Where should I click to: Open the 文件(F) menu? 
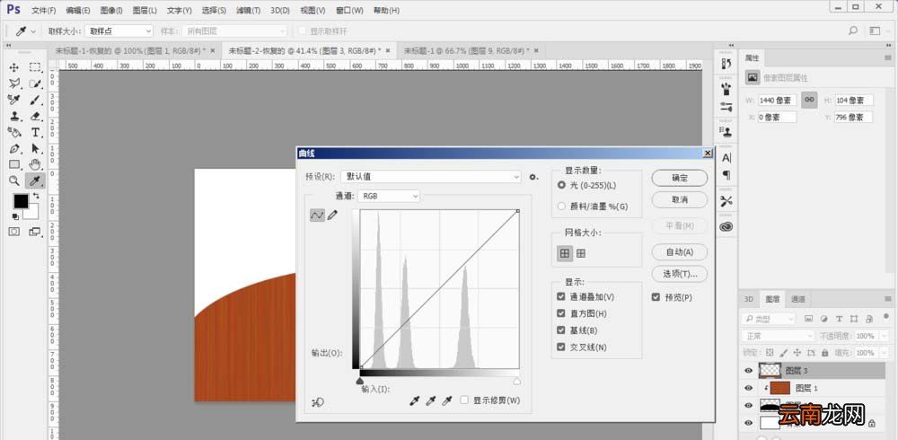(x=43, y=10)
